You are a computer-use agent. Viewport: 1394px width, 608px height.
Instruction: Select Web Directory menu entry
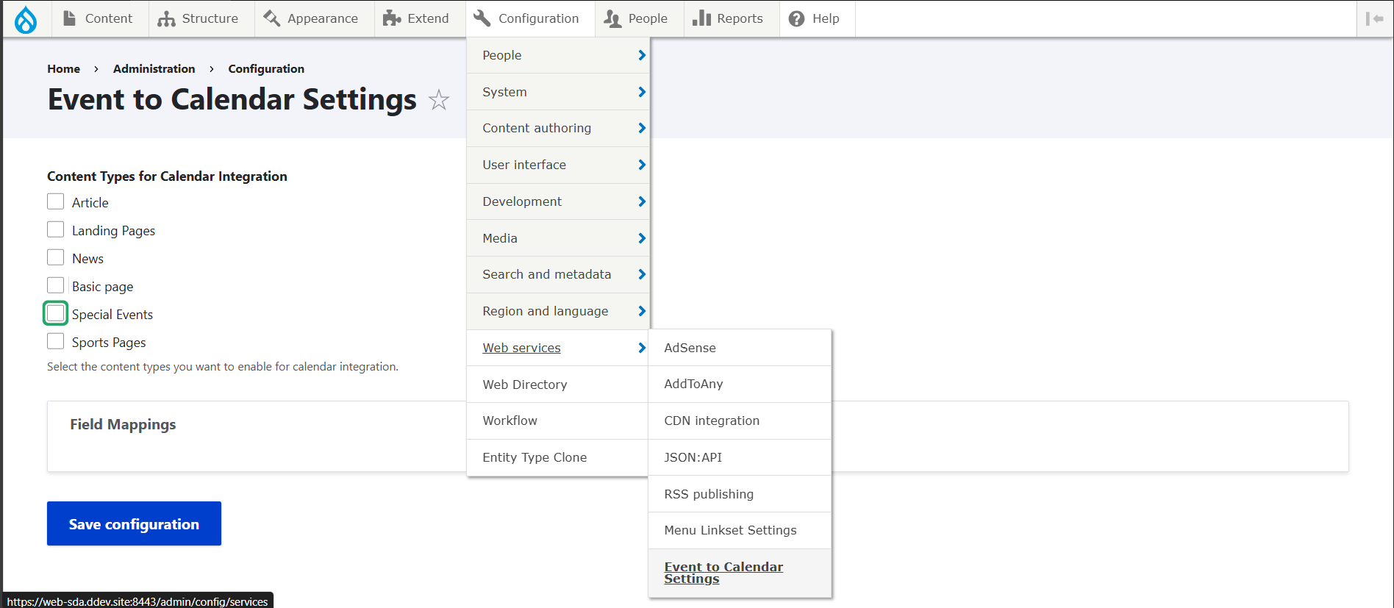[557, 385]
